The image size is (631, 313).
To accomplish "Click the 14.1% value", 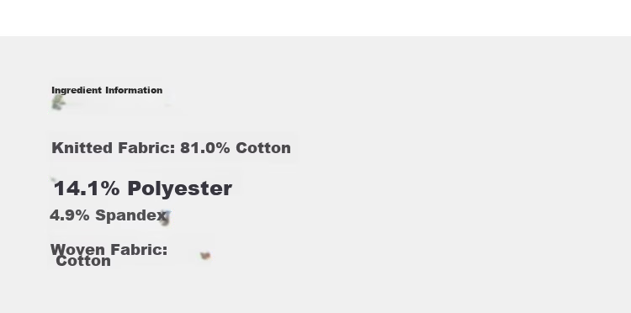I will point(87,188).
